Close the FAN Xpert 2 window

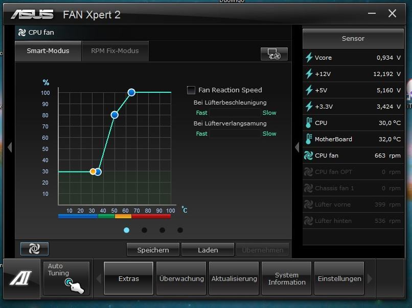[392, 13]
